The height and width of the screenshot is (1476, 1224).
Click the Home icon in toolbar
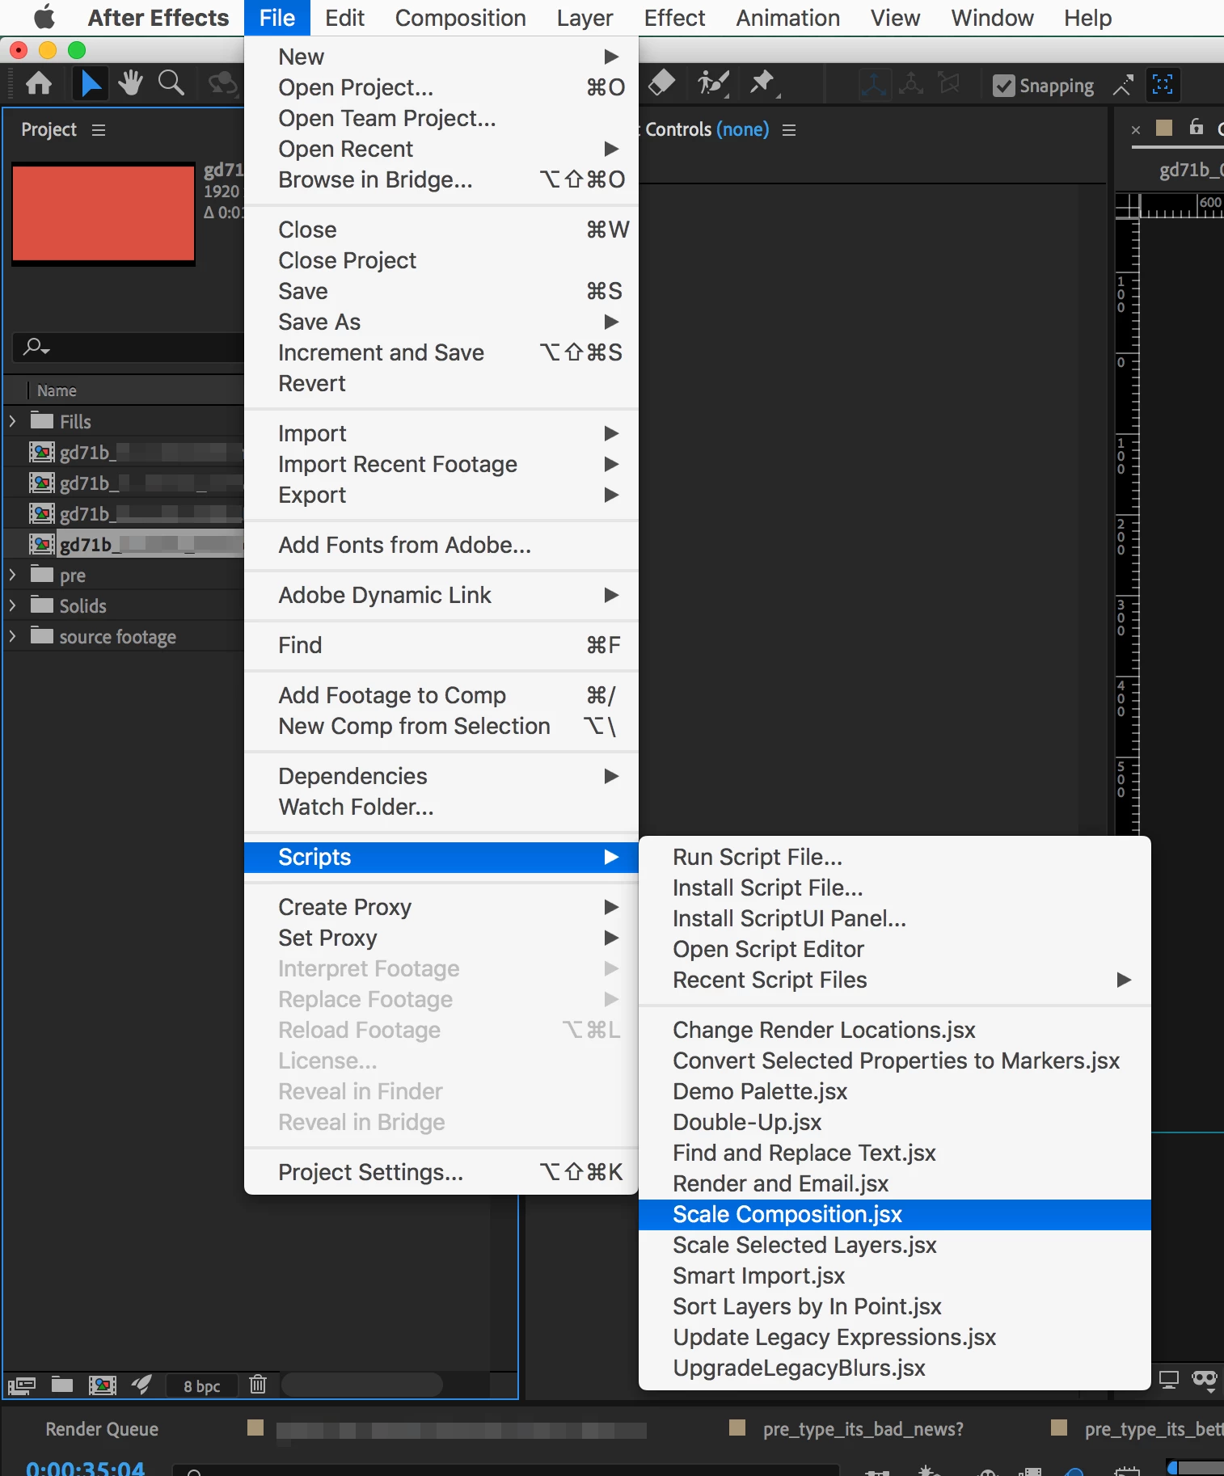pyautogui.click(x=39, y=83)
